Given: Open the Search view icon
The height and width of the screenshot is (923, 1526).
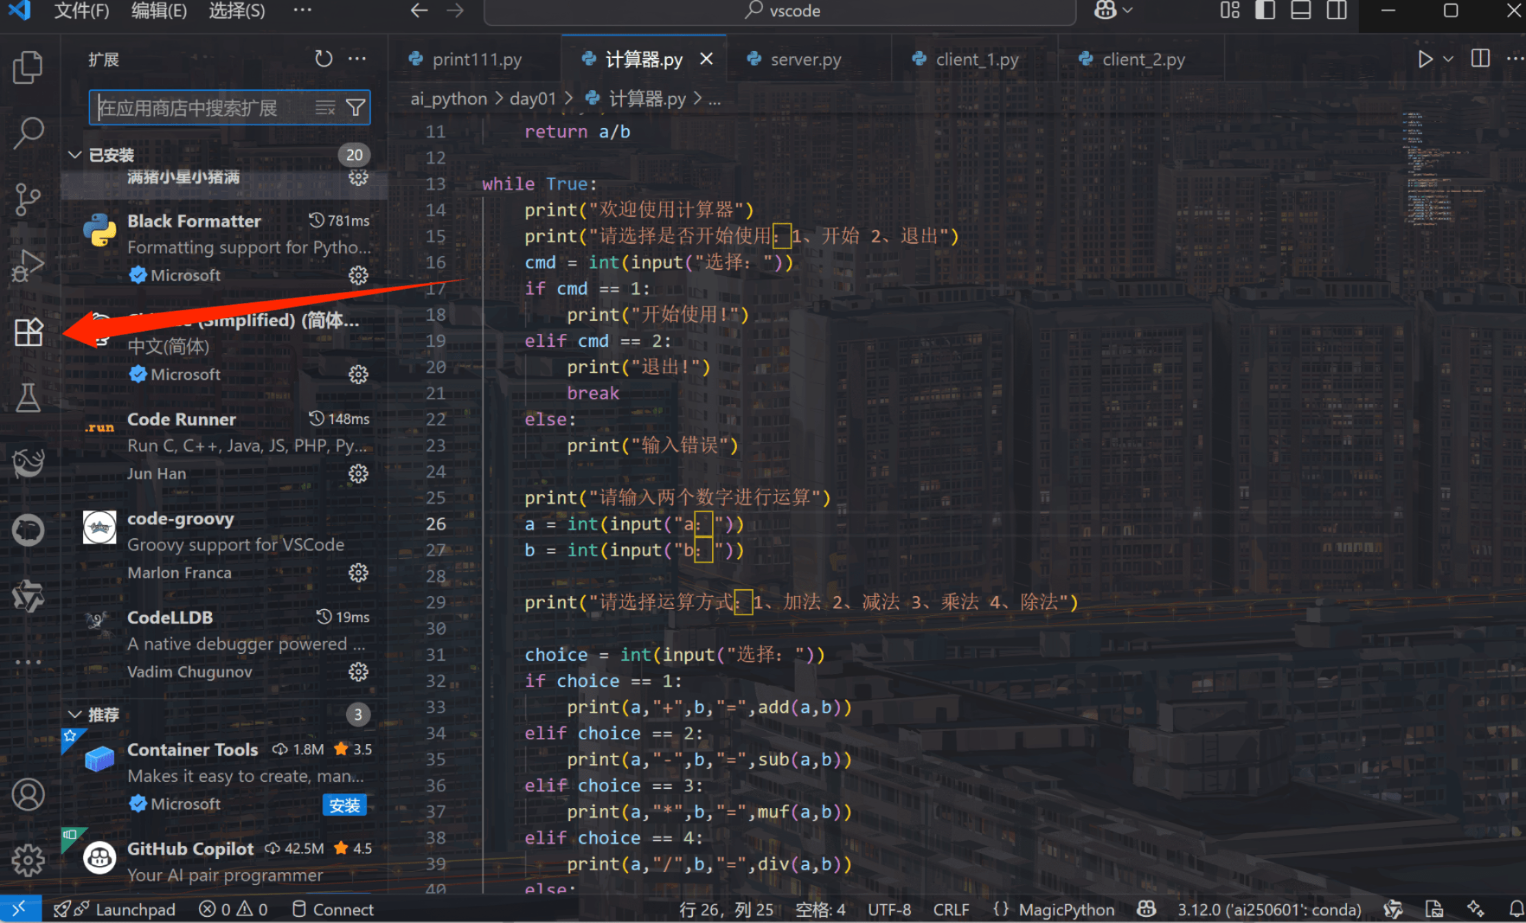Looking at the screenshot, I should (x=28, y=132).
